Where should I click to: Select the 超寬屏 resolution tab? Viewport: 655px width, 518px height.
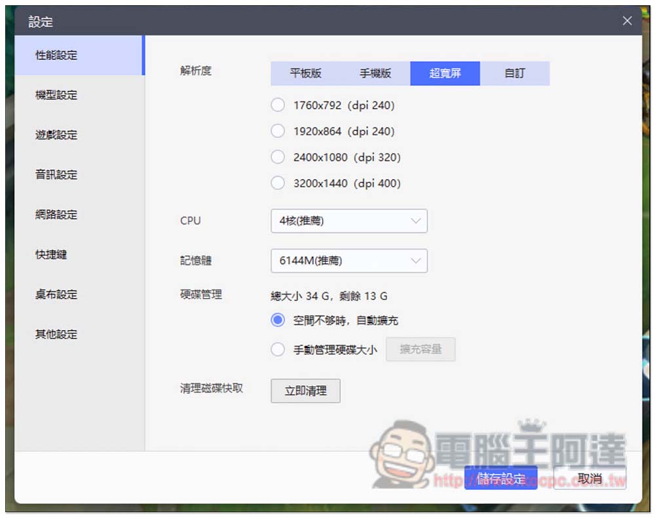pyautogui.click(x=445, y=73)
